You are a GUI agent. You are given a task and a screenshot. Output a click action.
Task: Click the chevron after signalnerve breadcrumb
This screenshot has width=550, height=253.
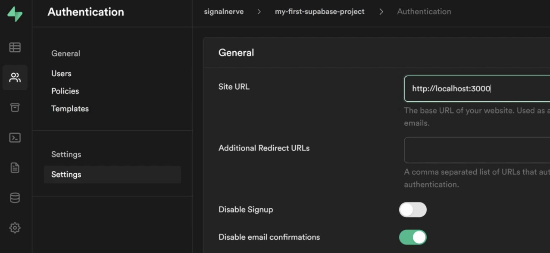point(259,12)
